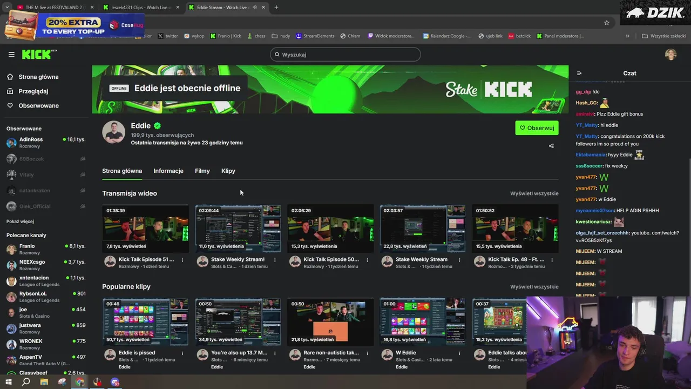The height and width of the screenshot is (389, 691).
Task: Open NEEXcsgo recommended channel
Action: [45, 265]
